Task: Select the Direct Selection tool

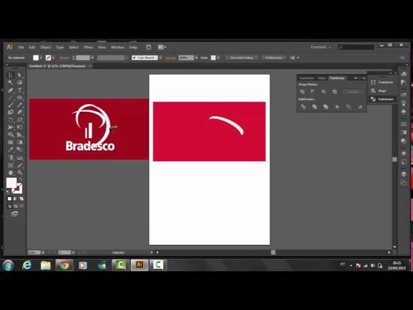Action: (x=19, y=75)
